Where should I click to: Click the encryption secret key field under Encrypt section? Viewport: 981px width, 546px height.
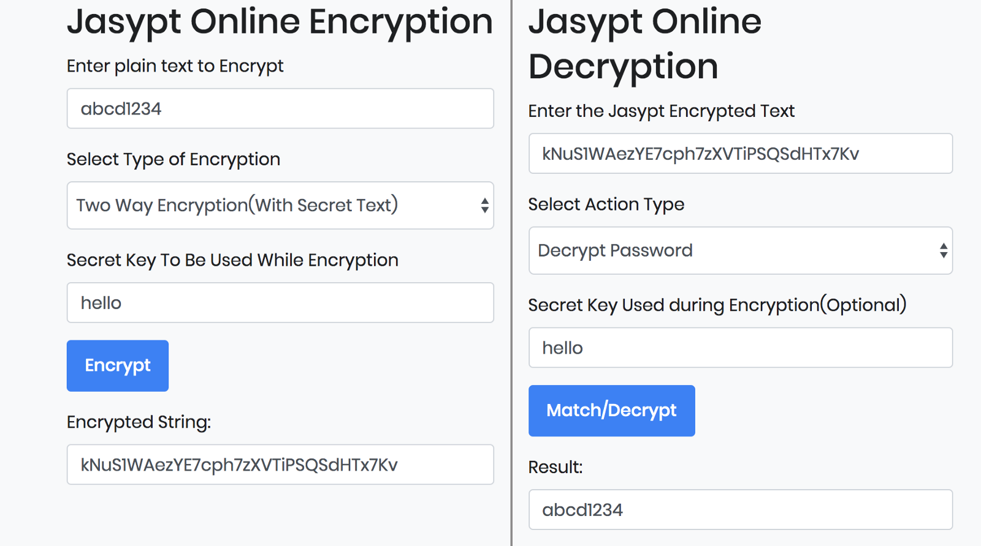click(x=280, y=303)
